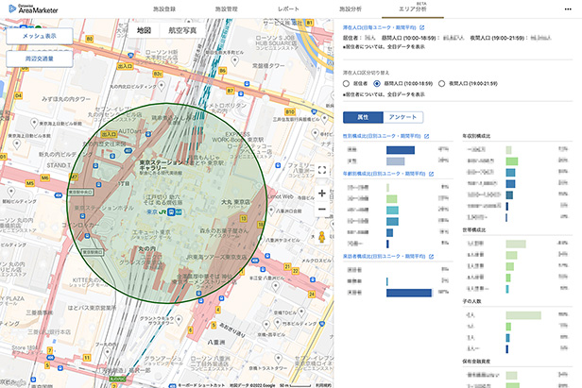Open the 性別構成比 link
This screenshot has height=388, width=582.
point(382,136)
